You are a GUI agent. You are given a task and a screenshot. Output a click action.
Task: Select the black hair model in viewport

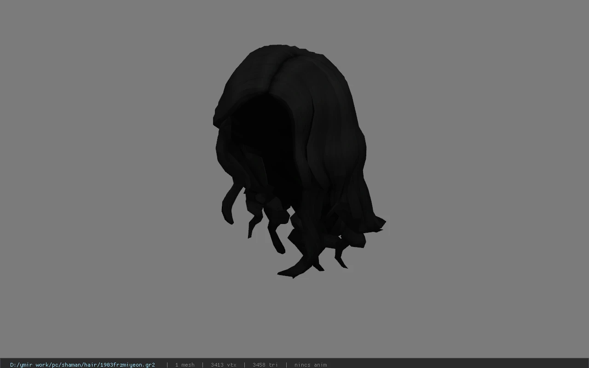[299, 161]
